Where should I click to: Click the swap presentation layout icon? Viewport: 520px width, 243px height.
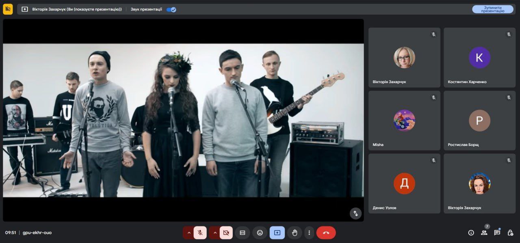tap(355, 213)
